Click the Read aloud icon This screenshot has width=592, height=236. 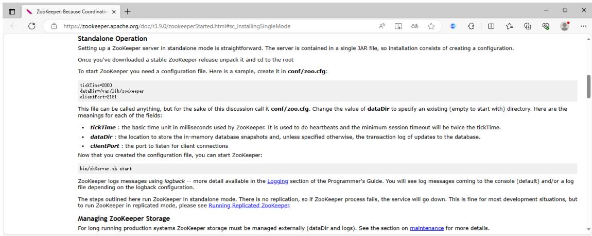click(x=381, y=26)
